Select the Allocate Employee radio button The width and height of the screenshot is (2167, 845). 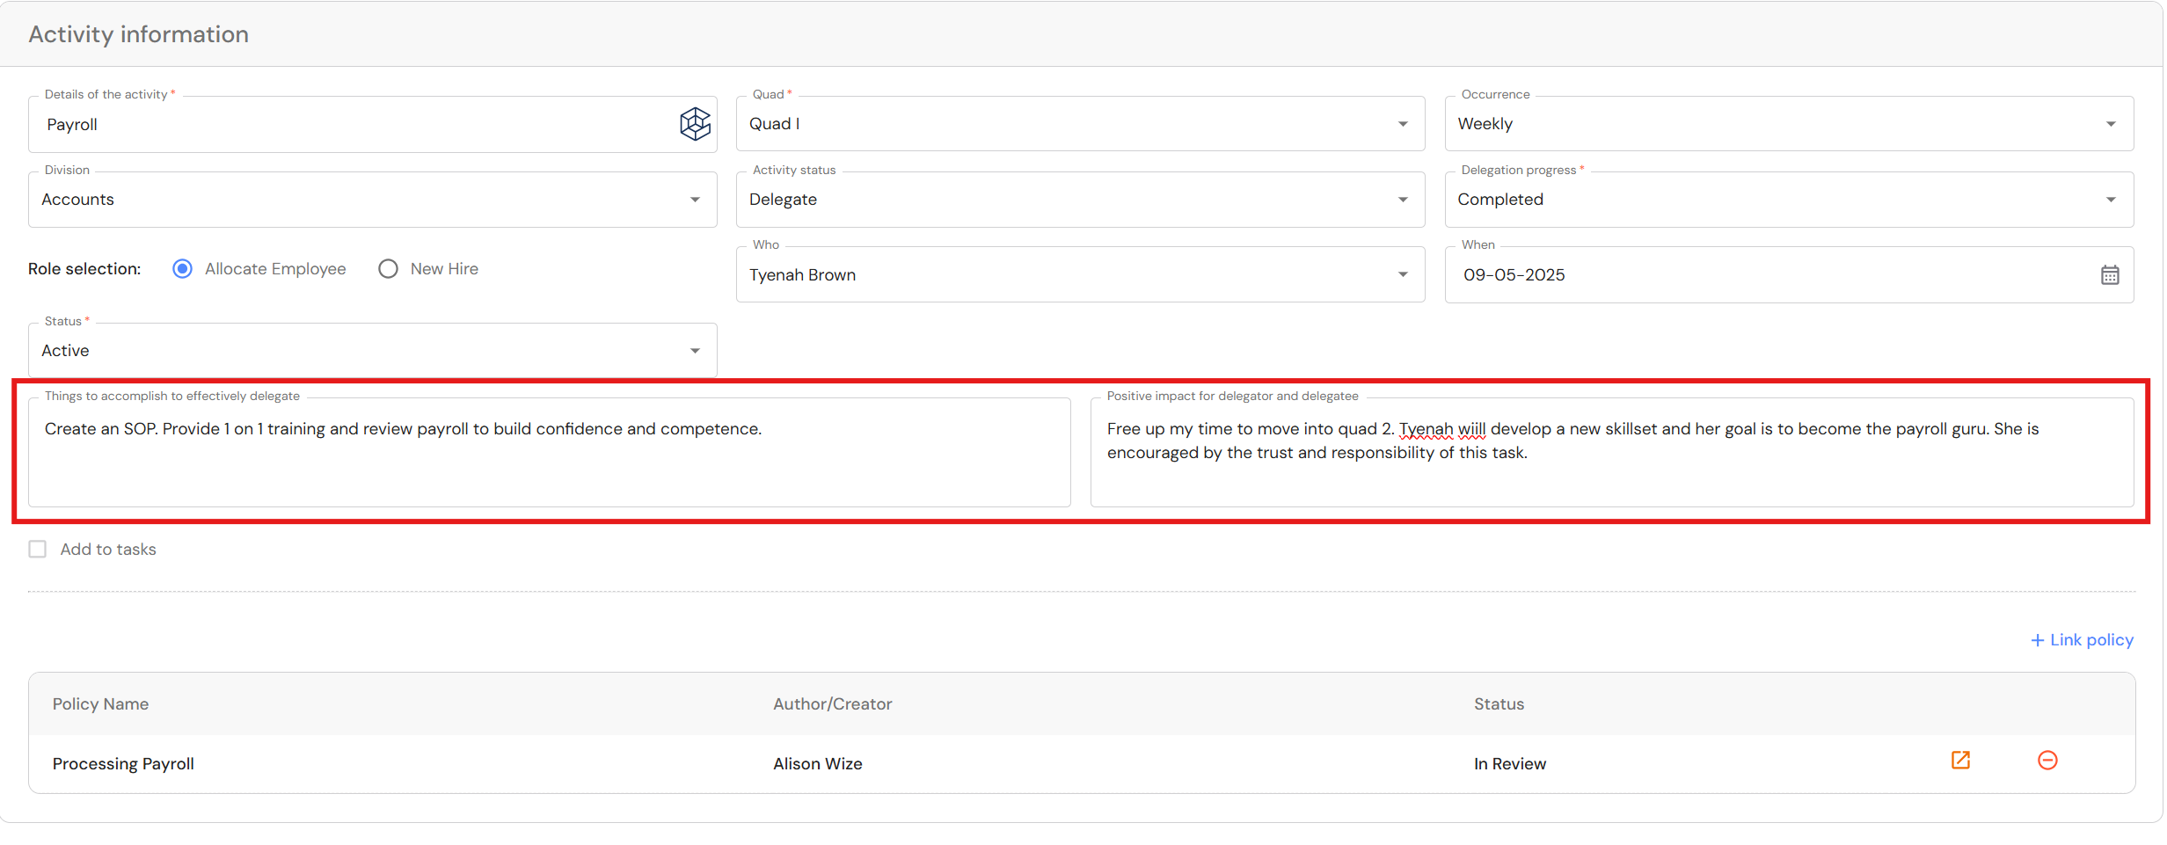(182, 269)
